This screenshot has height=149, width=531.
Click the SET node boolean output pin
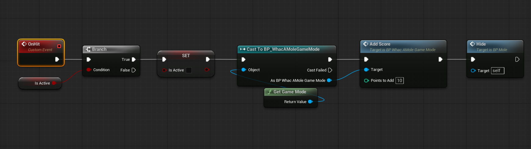[x=207, y=70]
